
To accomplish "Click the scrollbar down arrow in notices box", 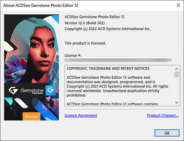I will coord(176,102).
